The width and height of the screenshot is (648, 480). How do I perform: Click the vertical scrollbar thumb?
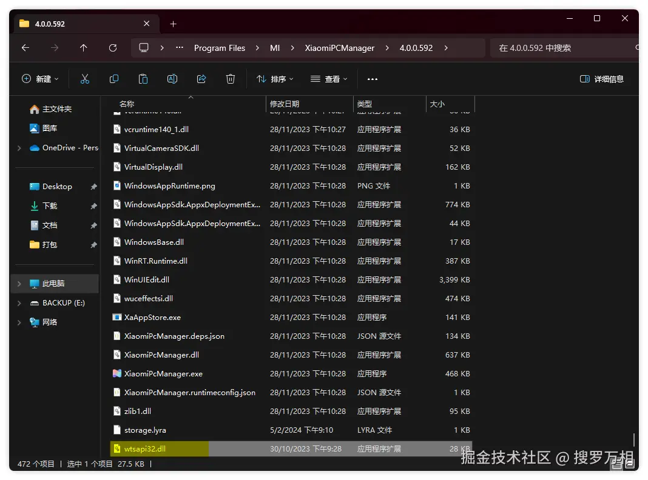click(633, 439)
